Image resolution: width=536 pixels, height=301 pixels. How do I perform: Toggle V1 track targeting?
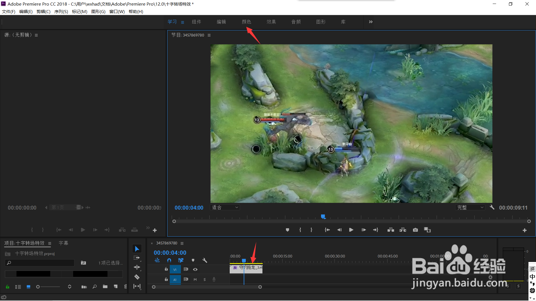pos(175,270)
